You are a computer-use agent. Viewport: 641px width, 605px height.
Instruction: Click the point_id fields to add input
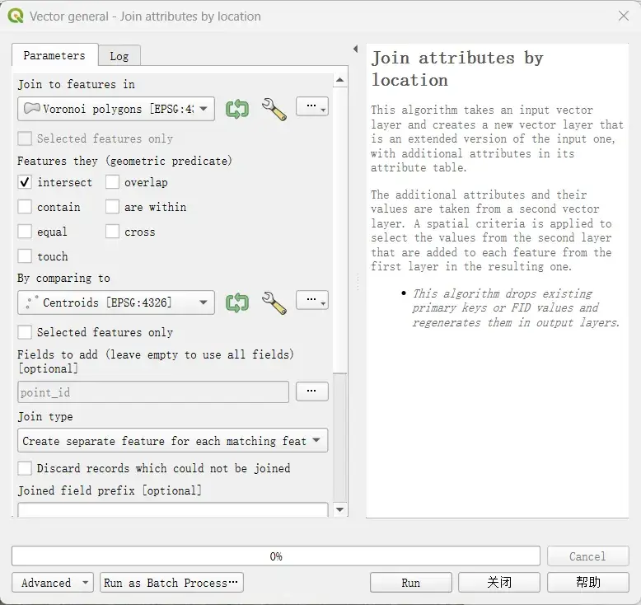tap(153, 392)
